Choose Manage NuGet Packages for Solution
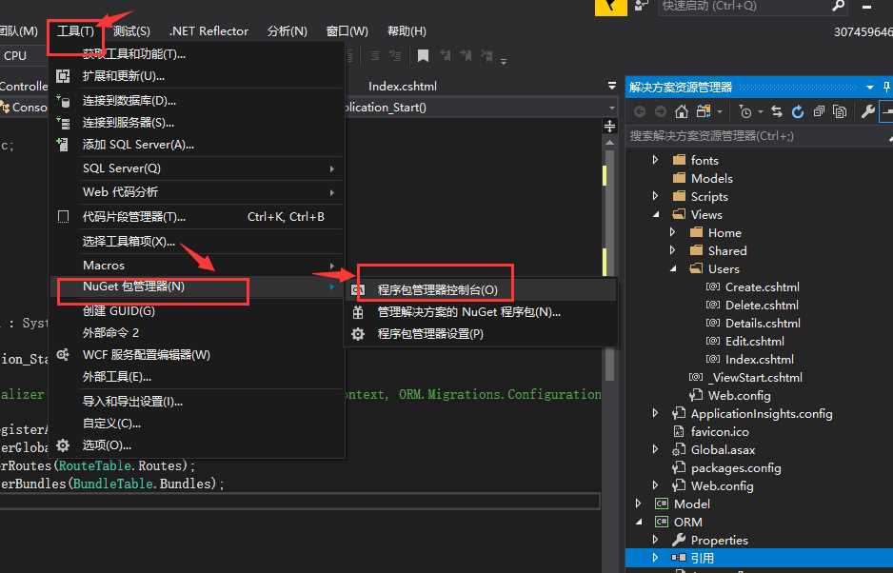893x573 pixels. tap(481, 312)
